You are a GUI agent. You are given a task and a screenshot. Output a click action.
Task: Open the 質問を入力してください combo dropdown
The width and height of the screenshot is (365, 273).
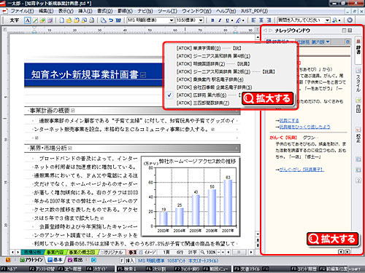click(x=328, y=20)
